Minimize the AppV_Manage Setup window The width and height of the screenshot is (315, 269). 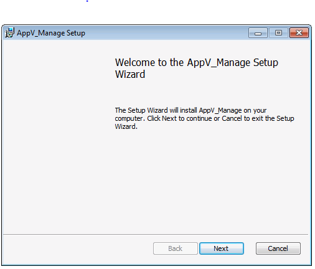click(x=258, y=33)
